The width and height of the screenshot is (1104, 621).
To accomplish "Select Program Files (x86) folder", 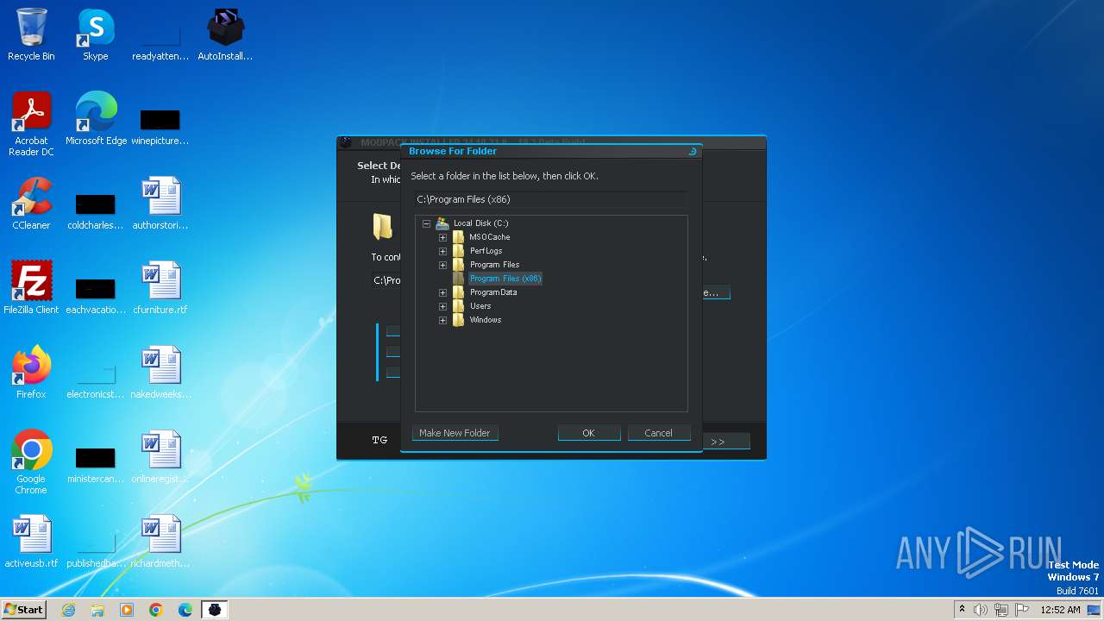I will (505, 279).
